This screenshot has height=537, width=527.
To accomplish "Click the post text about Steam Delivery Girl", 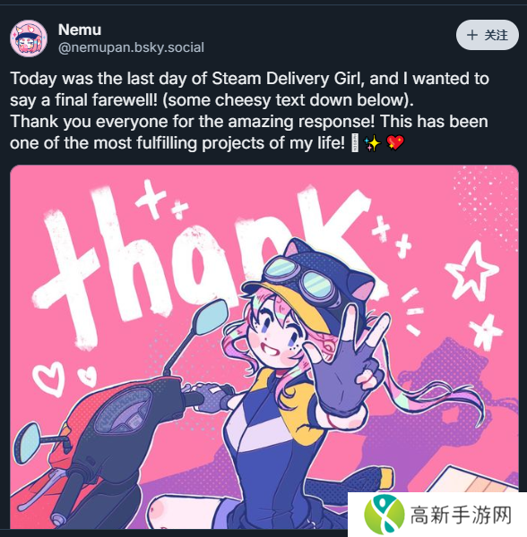I will coord(250,111).
